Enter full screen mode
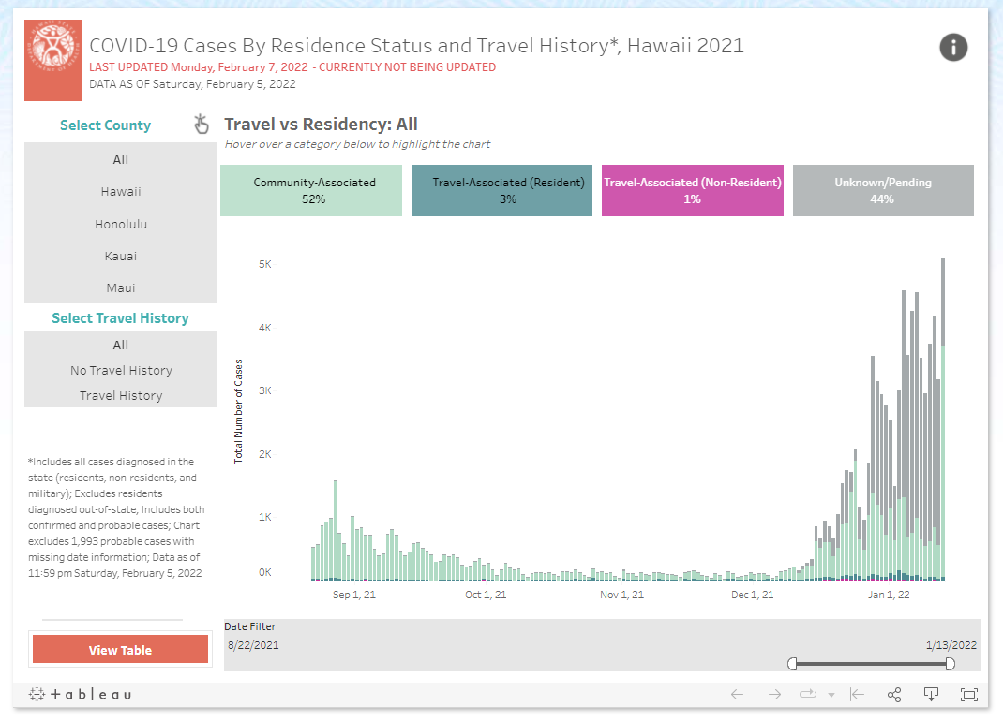 968,694
